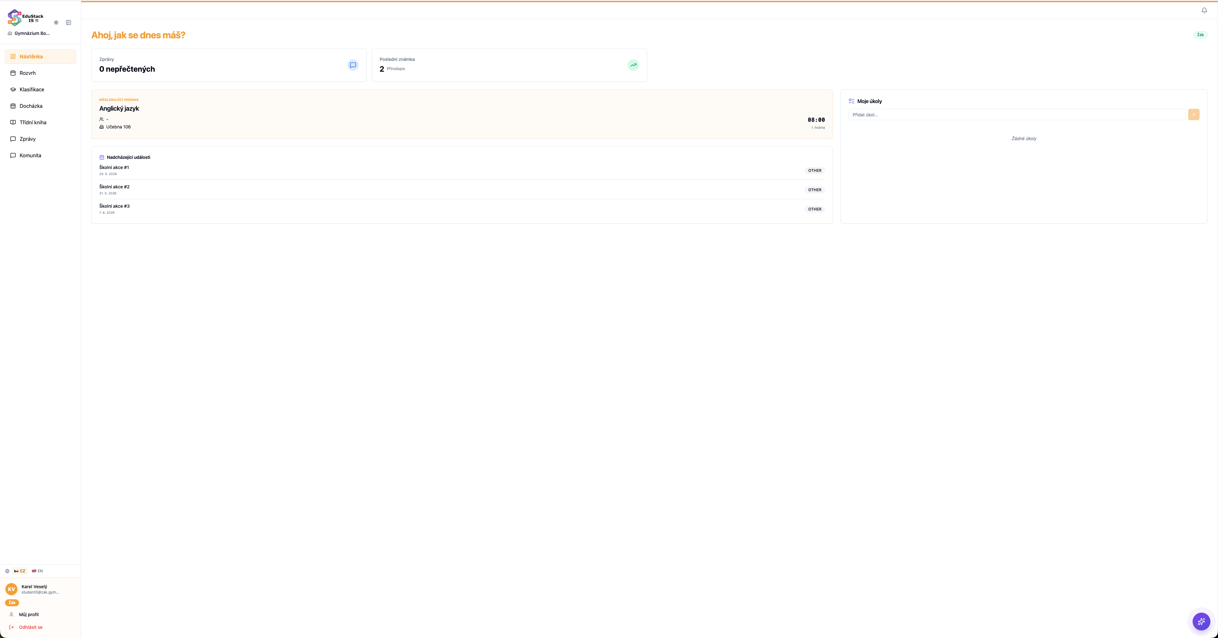The height and width of the screenshot is (638, 1218).
Task: Click the green Žák badge at top right
Action: 1200,35
